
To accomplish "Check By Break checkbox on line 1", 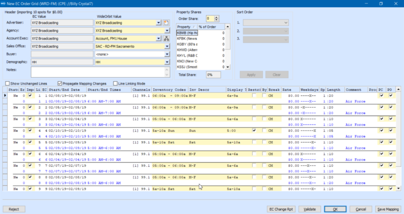I will coord(264,96).
